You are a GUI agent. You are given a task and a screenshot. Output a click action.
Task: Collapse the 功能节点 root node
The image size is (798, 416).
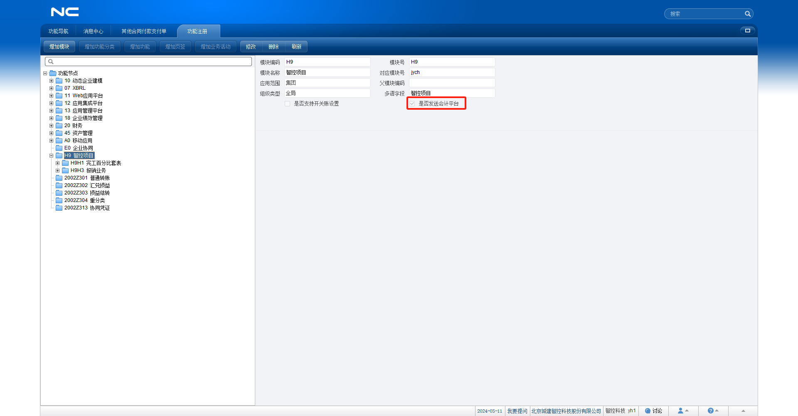(x=45, y=73)
